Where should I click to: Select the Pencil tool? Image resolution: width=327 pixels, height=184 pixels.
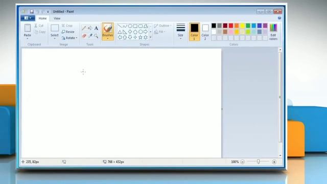point(84,28)
